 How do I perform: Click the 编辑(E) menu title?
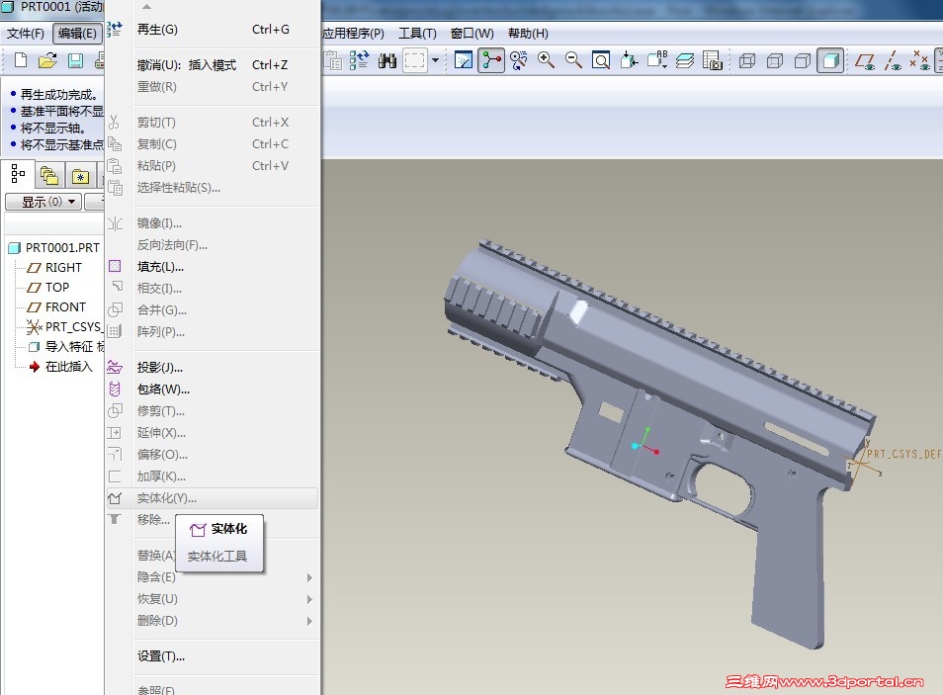click(x=77, y=34)
